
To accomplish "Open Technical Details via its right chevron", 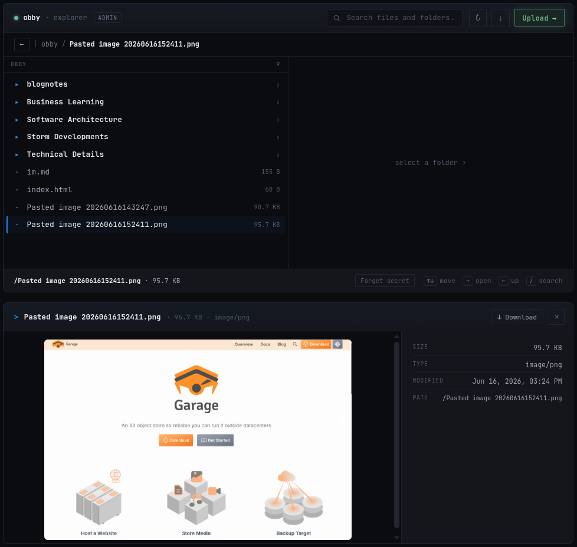I will coord(278,155).
